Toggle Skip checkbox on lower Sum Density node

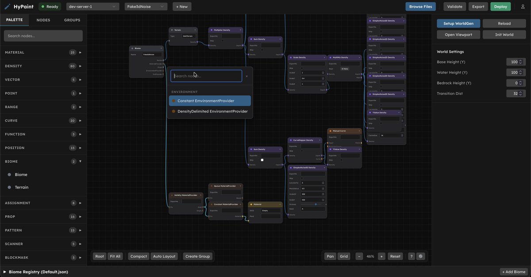(x=262, y=160)
